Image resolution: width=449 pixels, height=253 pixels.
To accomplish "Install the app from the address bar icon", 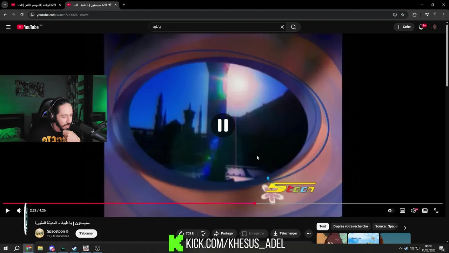I will click(x=395, y=15).
